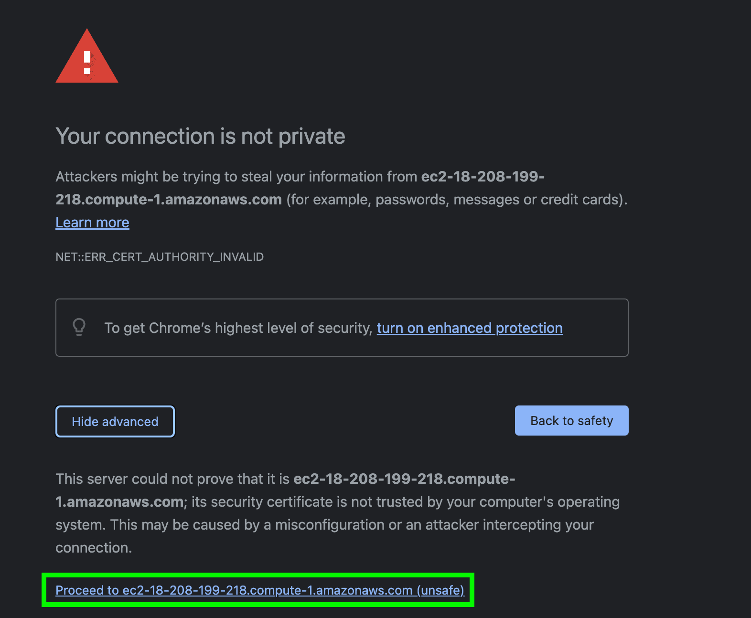Image resolution: width=751 pixels, height=618 pixels.
Task: Click the bold ec2-18-208-199- hostname in the Attackers warning
Action: 483,177
